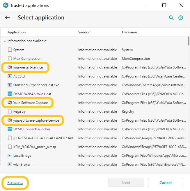Click MemCompression in File name column
Screen dimensions: 190x191
tap(136, 59)
